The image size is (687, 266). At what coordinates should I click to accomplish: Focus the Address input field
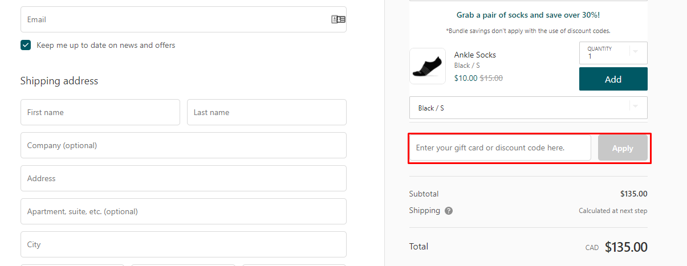tap(183, 178)
